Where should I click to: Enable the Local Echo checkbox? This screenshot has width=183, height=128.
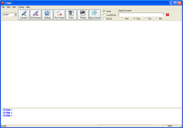click(104, 15)
